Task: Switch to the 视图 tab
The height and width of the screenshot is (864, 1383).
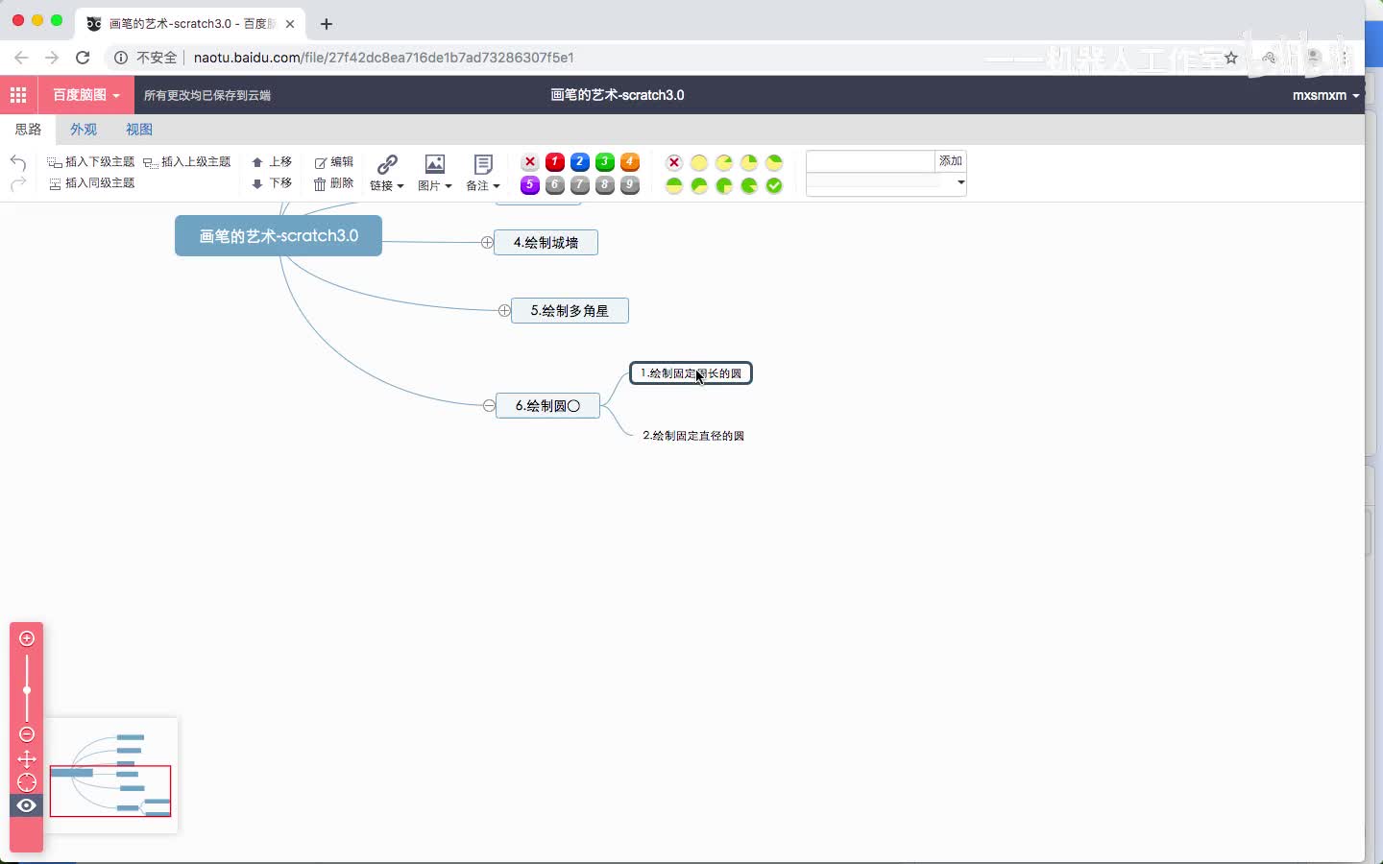Action: 139,129
